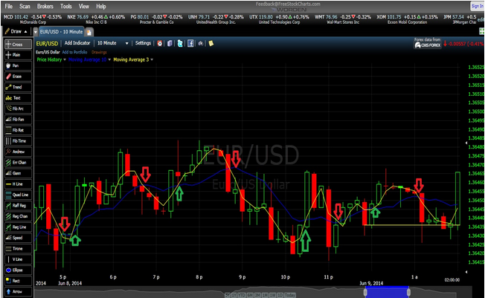485x298 pixels.
Task: Click the Twitter share icon
Action: (180, 43)
